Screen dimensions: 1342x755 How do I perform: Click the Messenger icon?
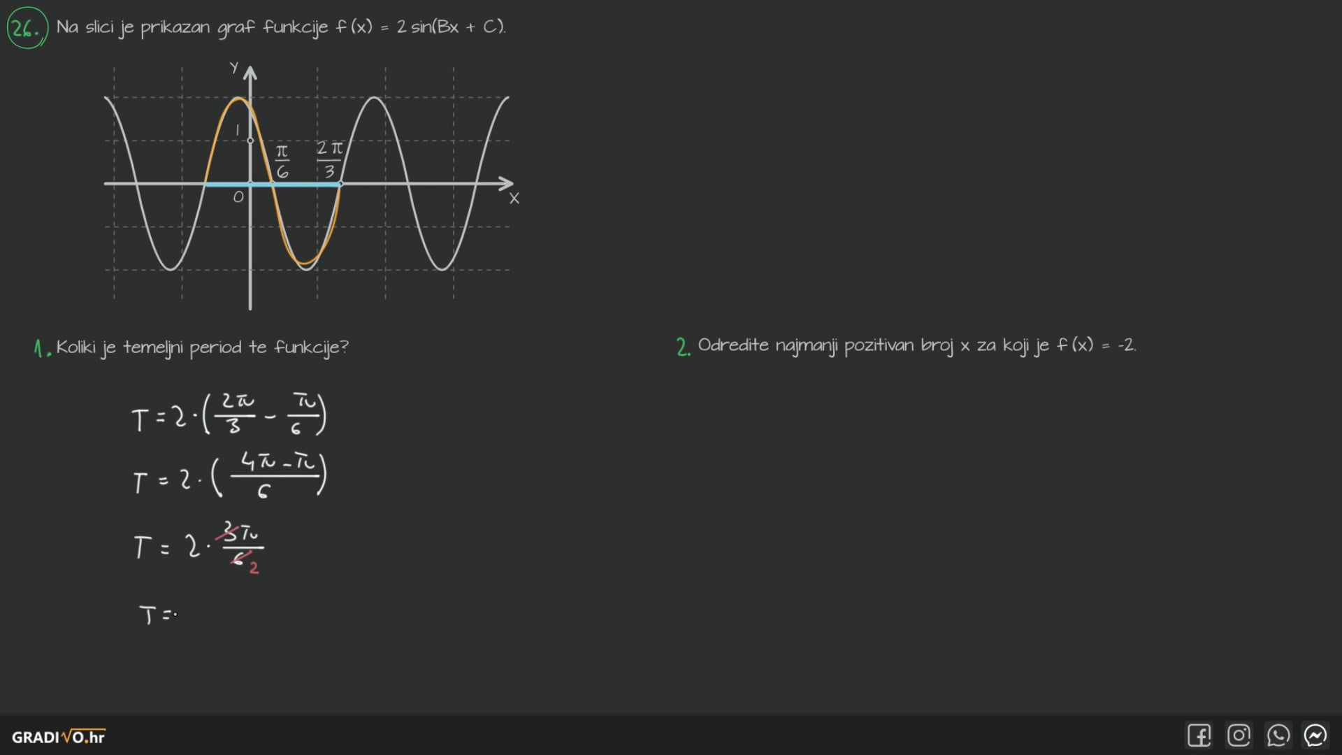[1315, 735]
